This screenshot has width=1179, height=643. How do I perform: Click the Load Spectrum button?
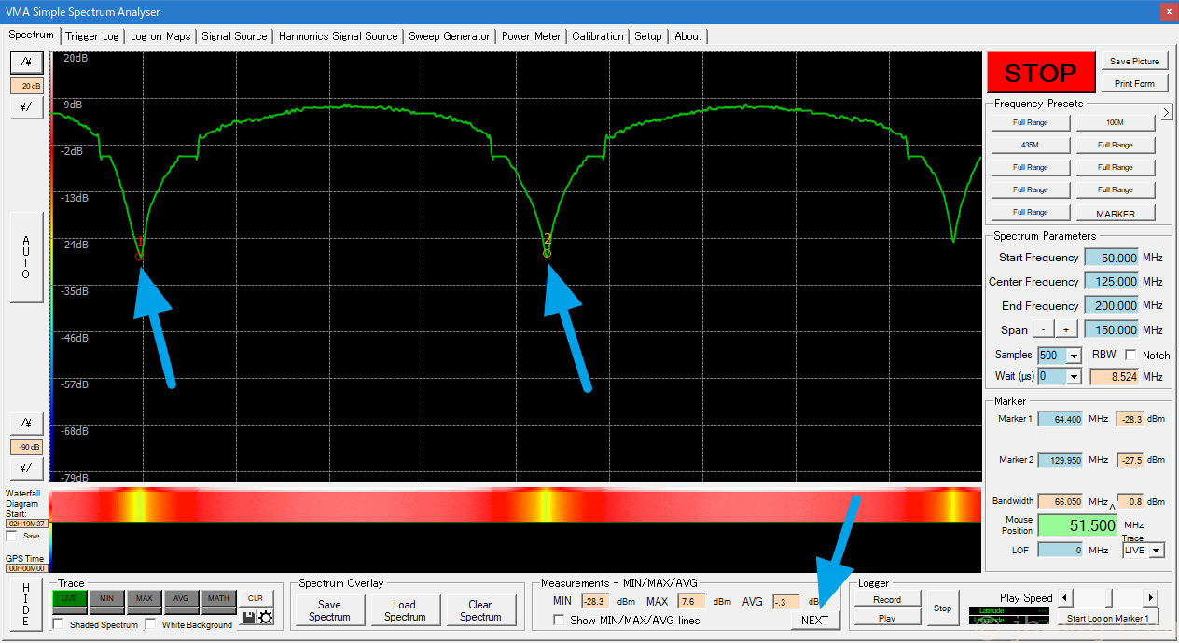[405, 610]
